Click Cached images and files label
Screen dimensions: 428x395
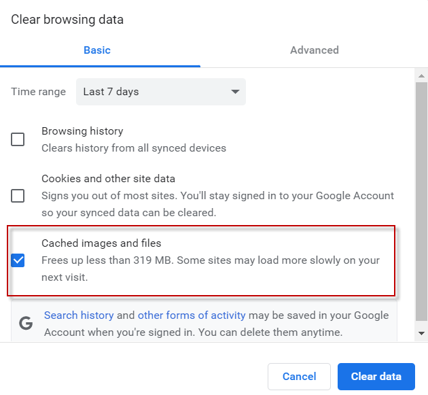tap(101, 243)
